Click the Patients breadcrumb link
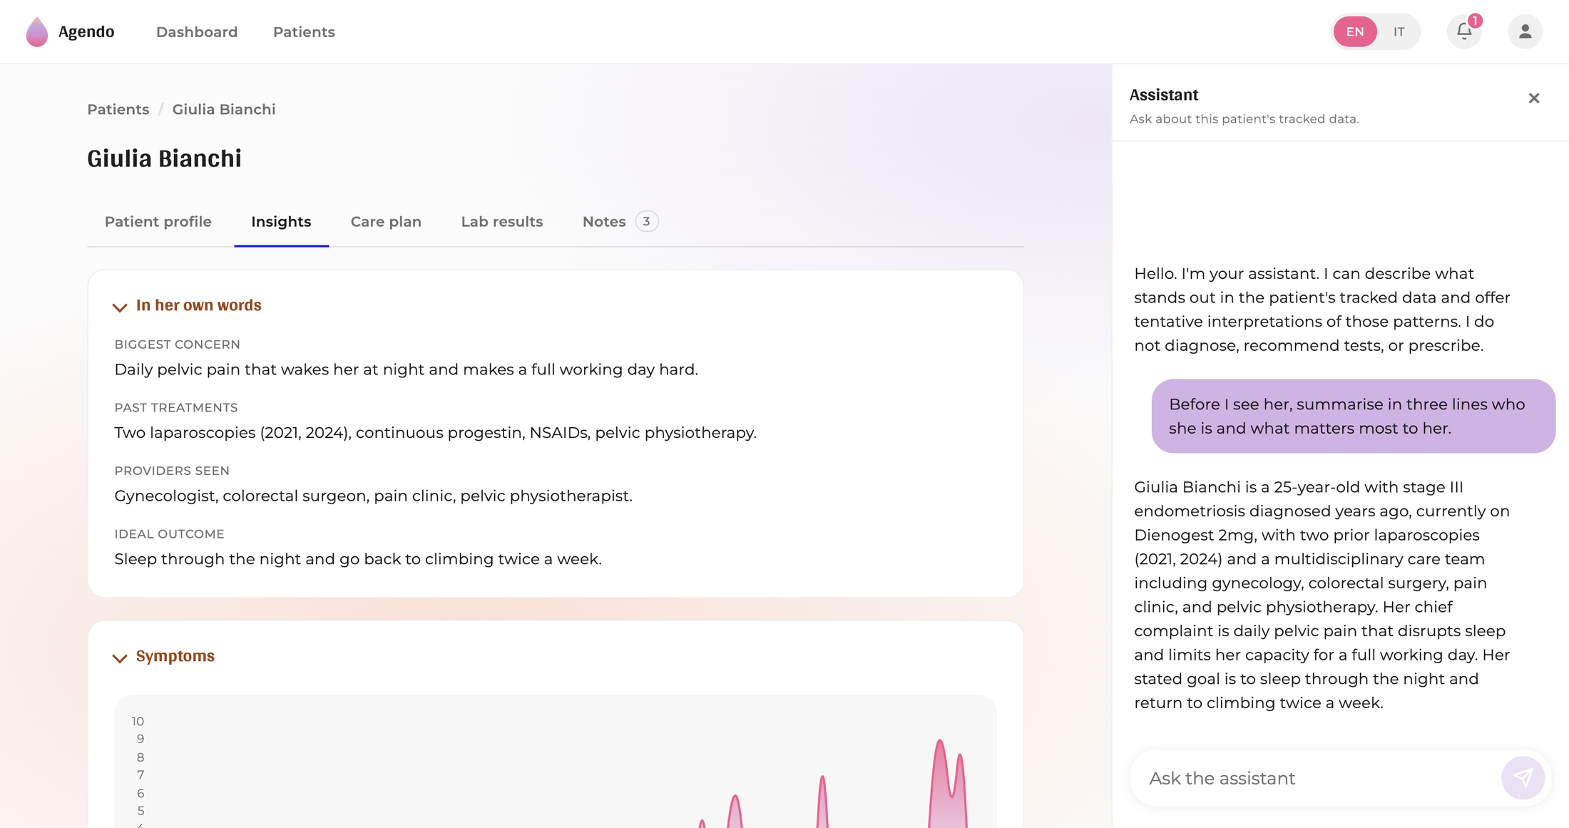The height and width of the screenshot is (828, 1569). (118, 110)
